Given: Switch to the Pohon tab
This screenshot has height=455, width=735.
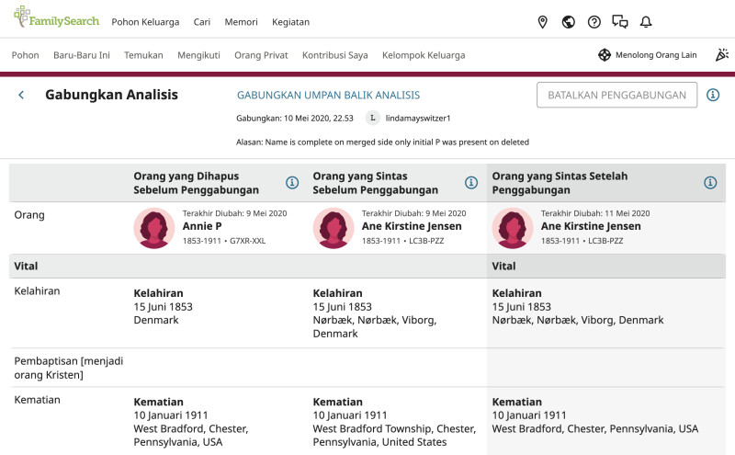Looking at the screenshot, I should point(26,55).
